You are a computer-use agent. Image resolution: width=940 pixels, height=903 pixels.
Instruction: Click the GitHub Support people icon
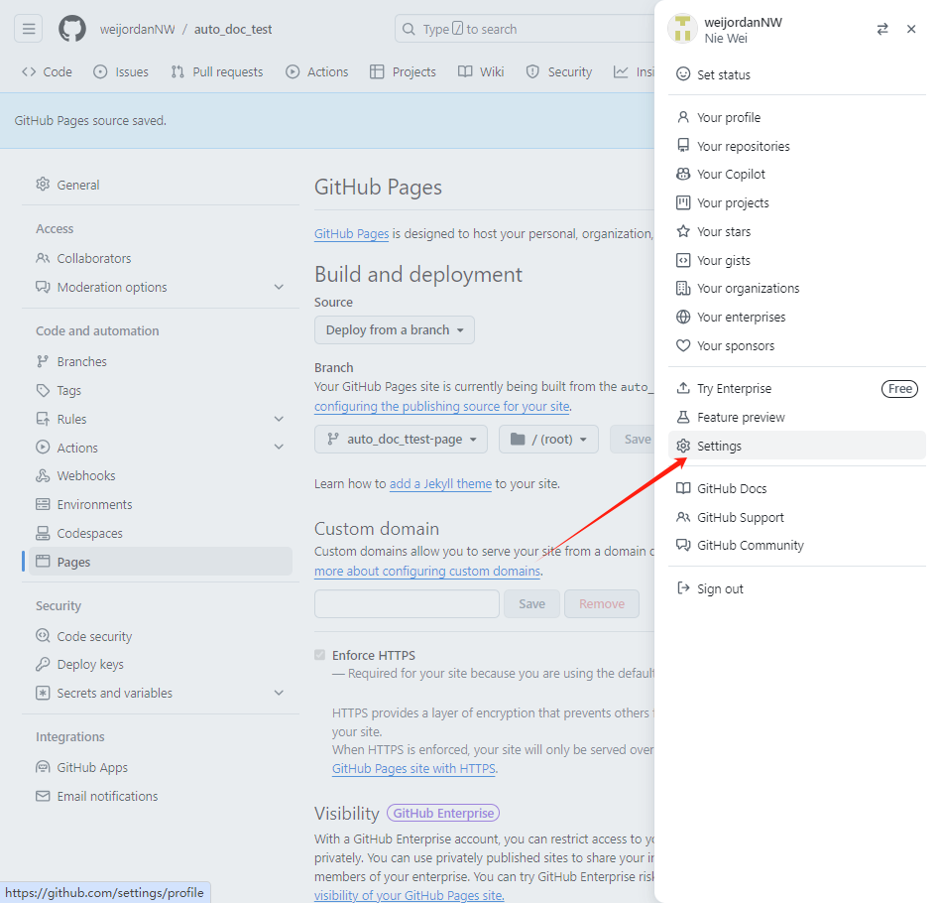(x=683, y=517)
